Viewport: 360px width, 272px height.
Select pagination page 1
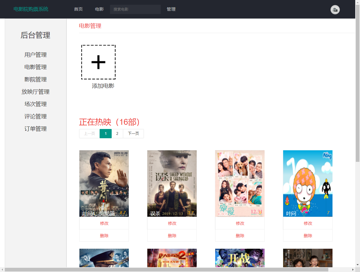pyautogui.click(x=106, y=133)
